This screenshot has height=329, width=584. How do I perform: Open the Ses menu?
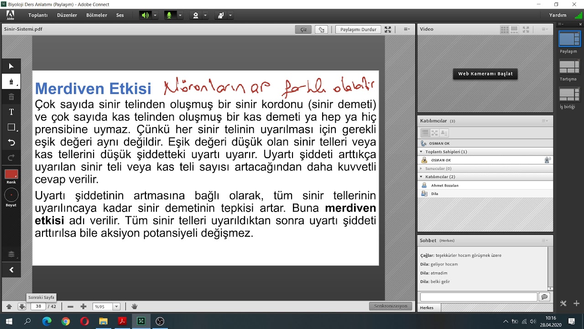tap(120, 15)
